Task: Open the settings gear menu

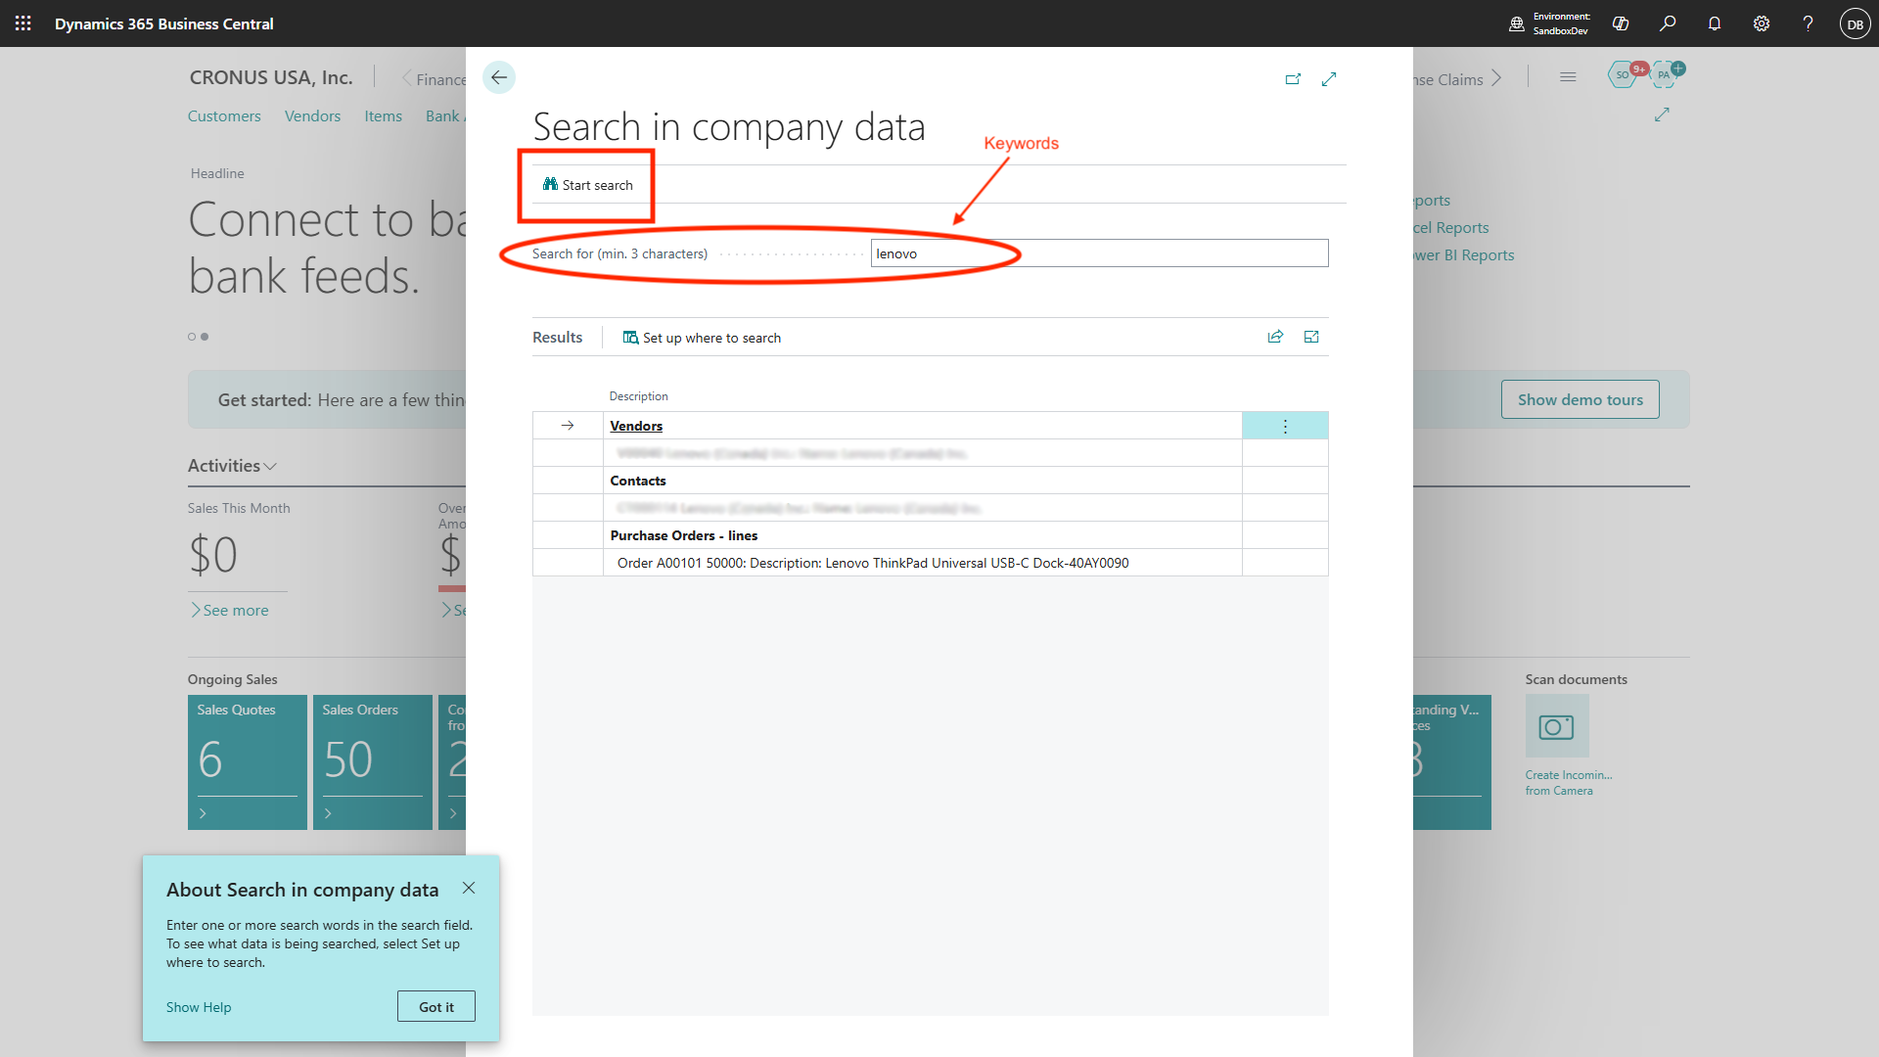Action: [x=1762, y=23]
